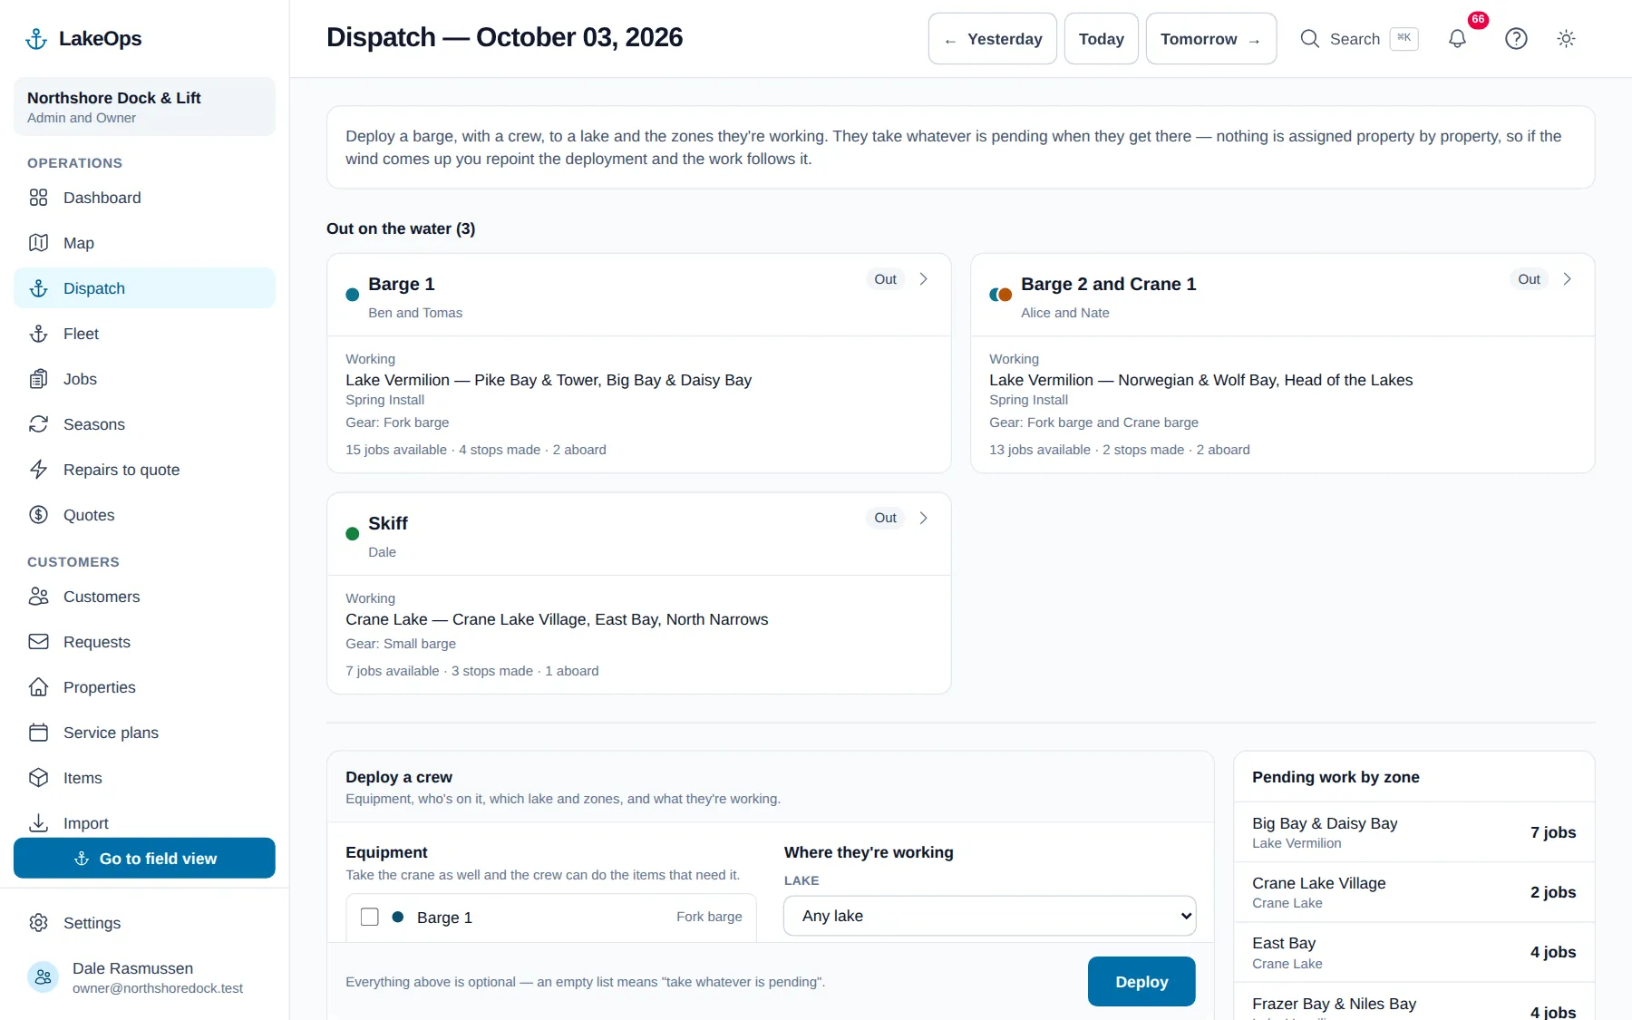Click the Fleet anchor icon
This screenshot has width=1632, height=1020.
tap(38, 334)
